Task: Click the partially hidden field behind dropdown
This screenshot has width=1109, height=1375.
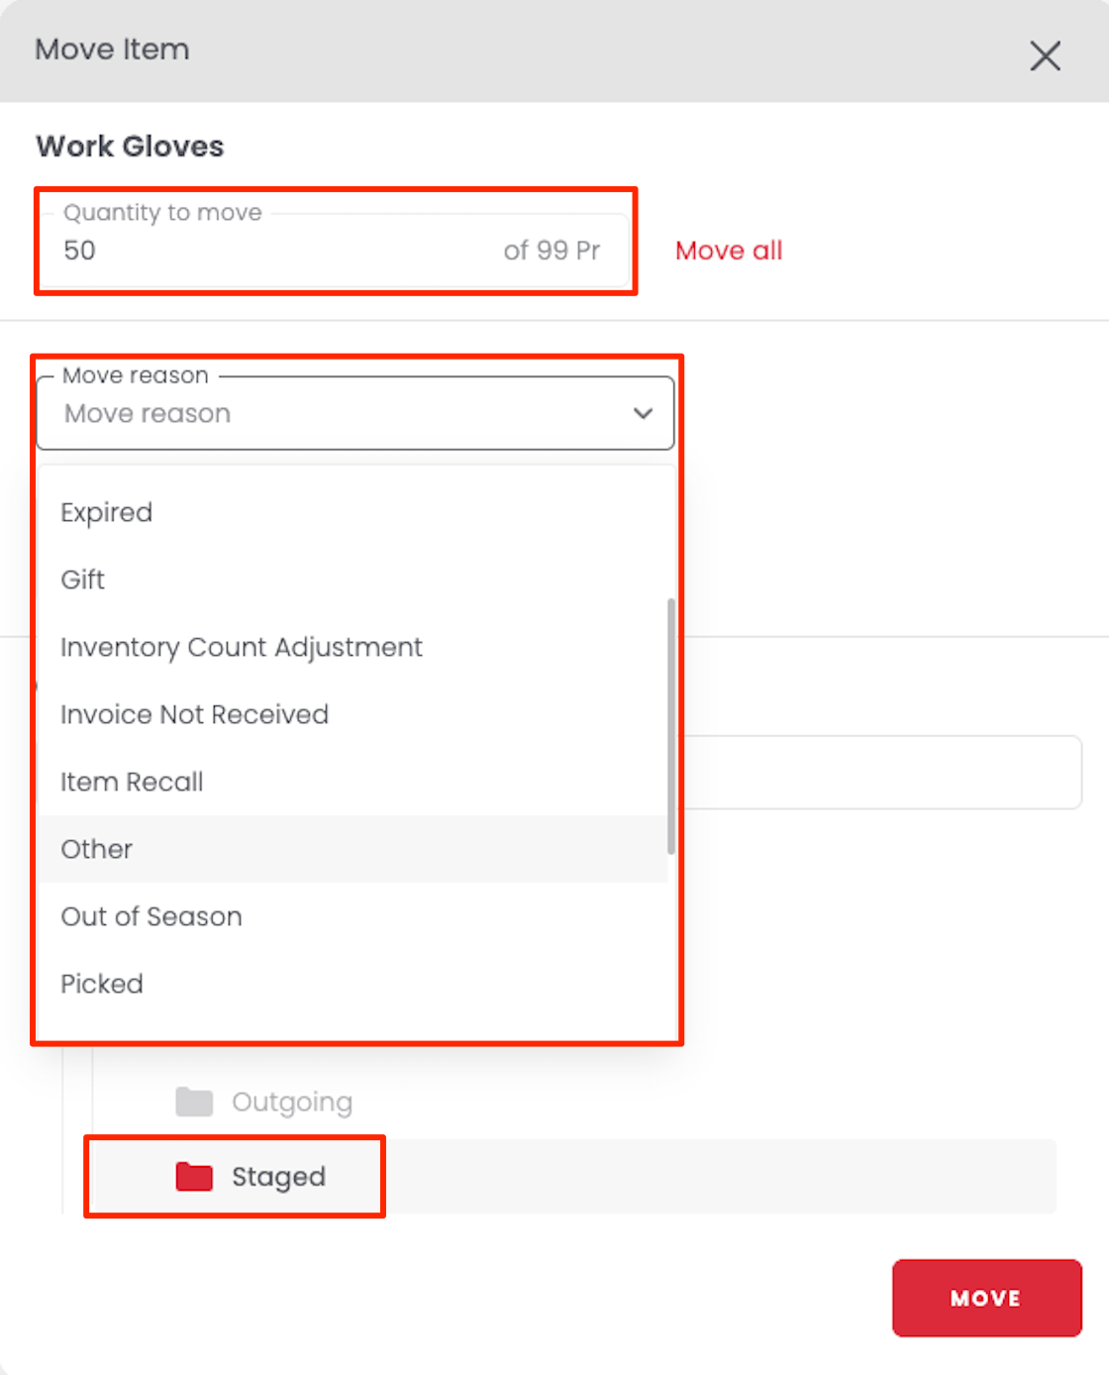Action: click(x=881, y=773)
